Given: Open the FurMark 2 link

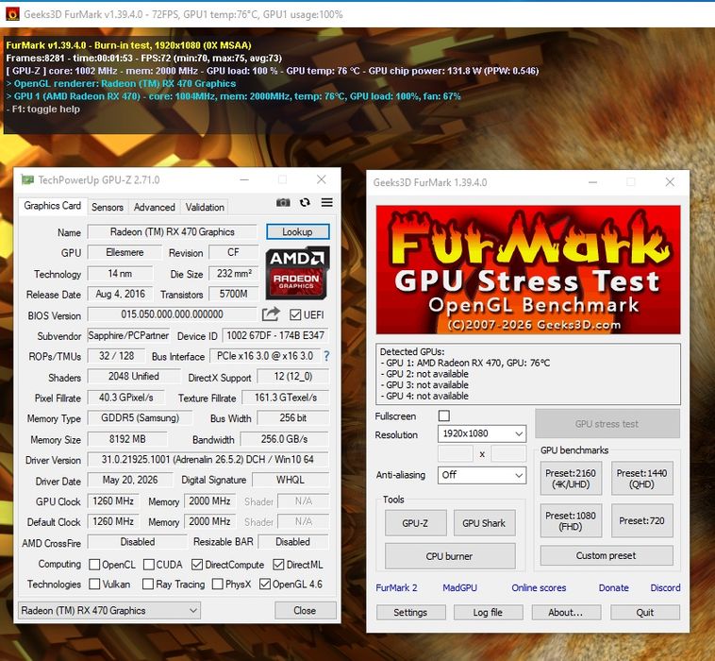Looking at the screenshot, I should 396,587.
